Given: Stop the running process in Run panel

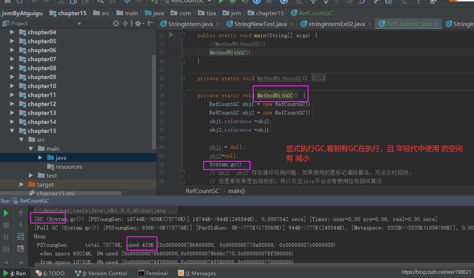Looking at the screenshot, I should [6, 225].
